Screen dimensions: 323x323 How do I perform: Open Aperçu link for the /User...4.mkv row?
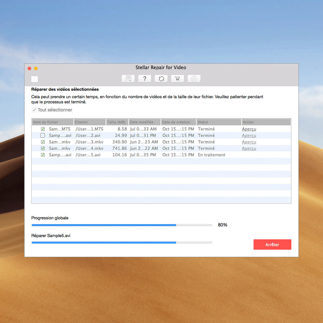[249, 149]
